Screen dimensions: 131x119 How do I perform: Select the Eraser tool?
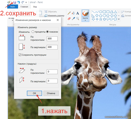point(69,19)
